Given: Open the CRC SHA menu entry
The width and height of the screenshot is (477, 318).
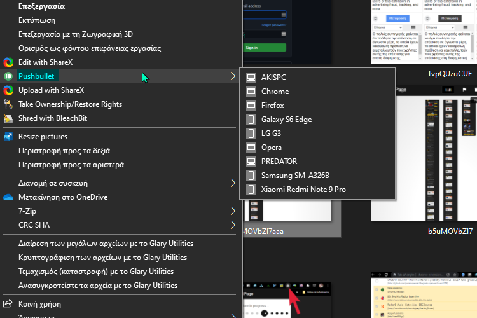Looking at the screenshot, I should 120,225.
